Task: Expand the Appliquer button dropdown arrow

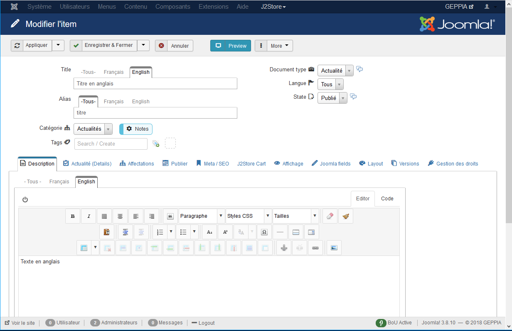Action: point(58,45)
